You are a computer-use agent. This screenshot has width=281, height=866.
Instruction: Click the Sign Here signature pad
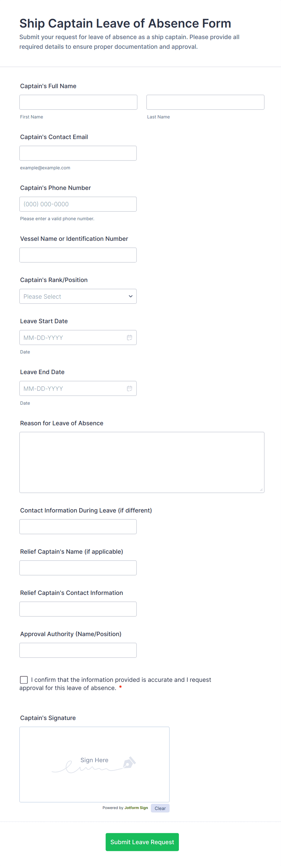pyautogui.click(x=94, y=765)
